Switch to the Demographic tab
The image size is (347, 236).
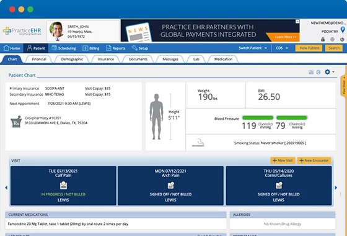72,59
